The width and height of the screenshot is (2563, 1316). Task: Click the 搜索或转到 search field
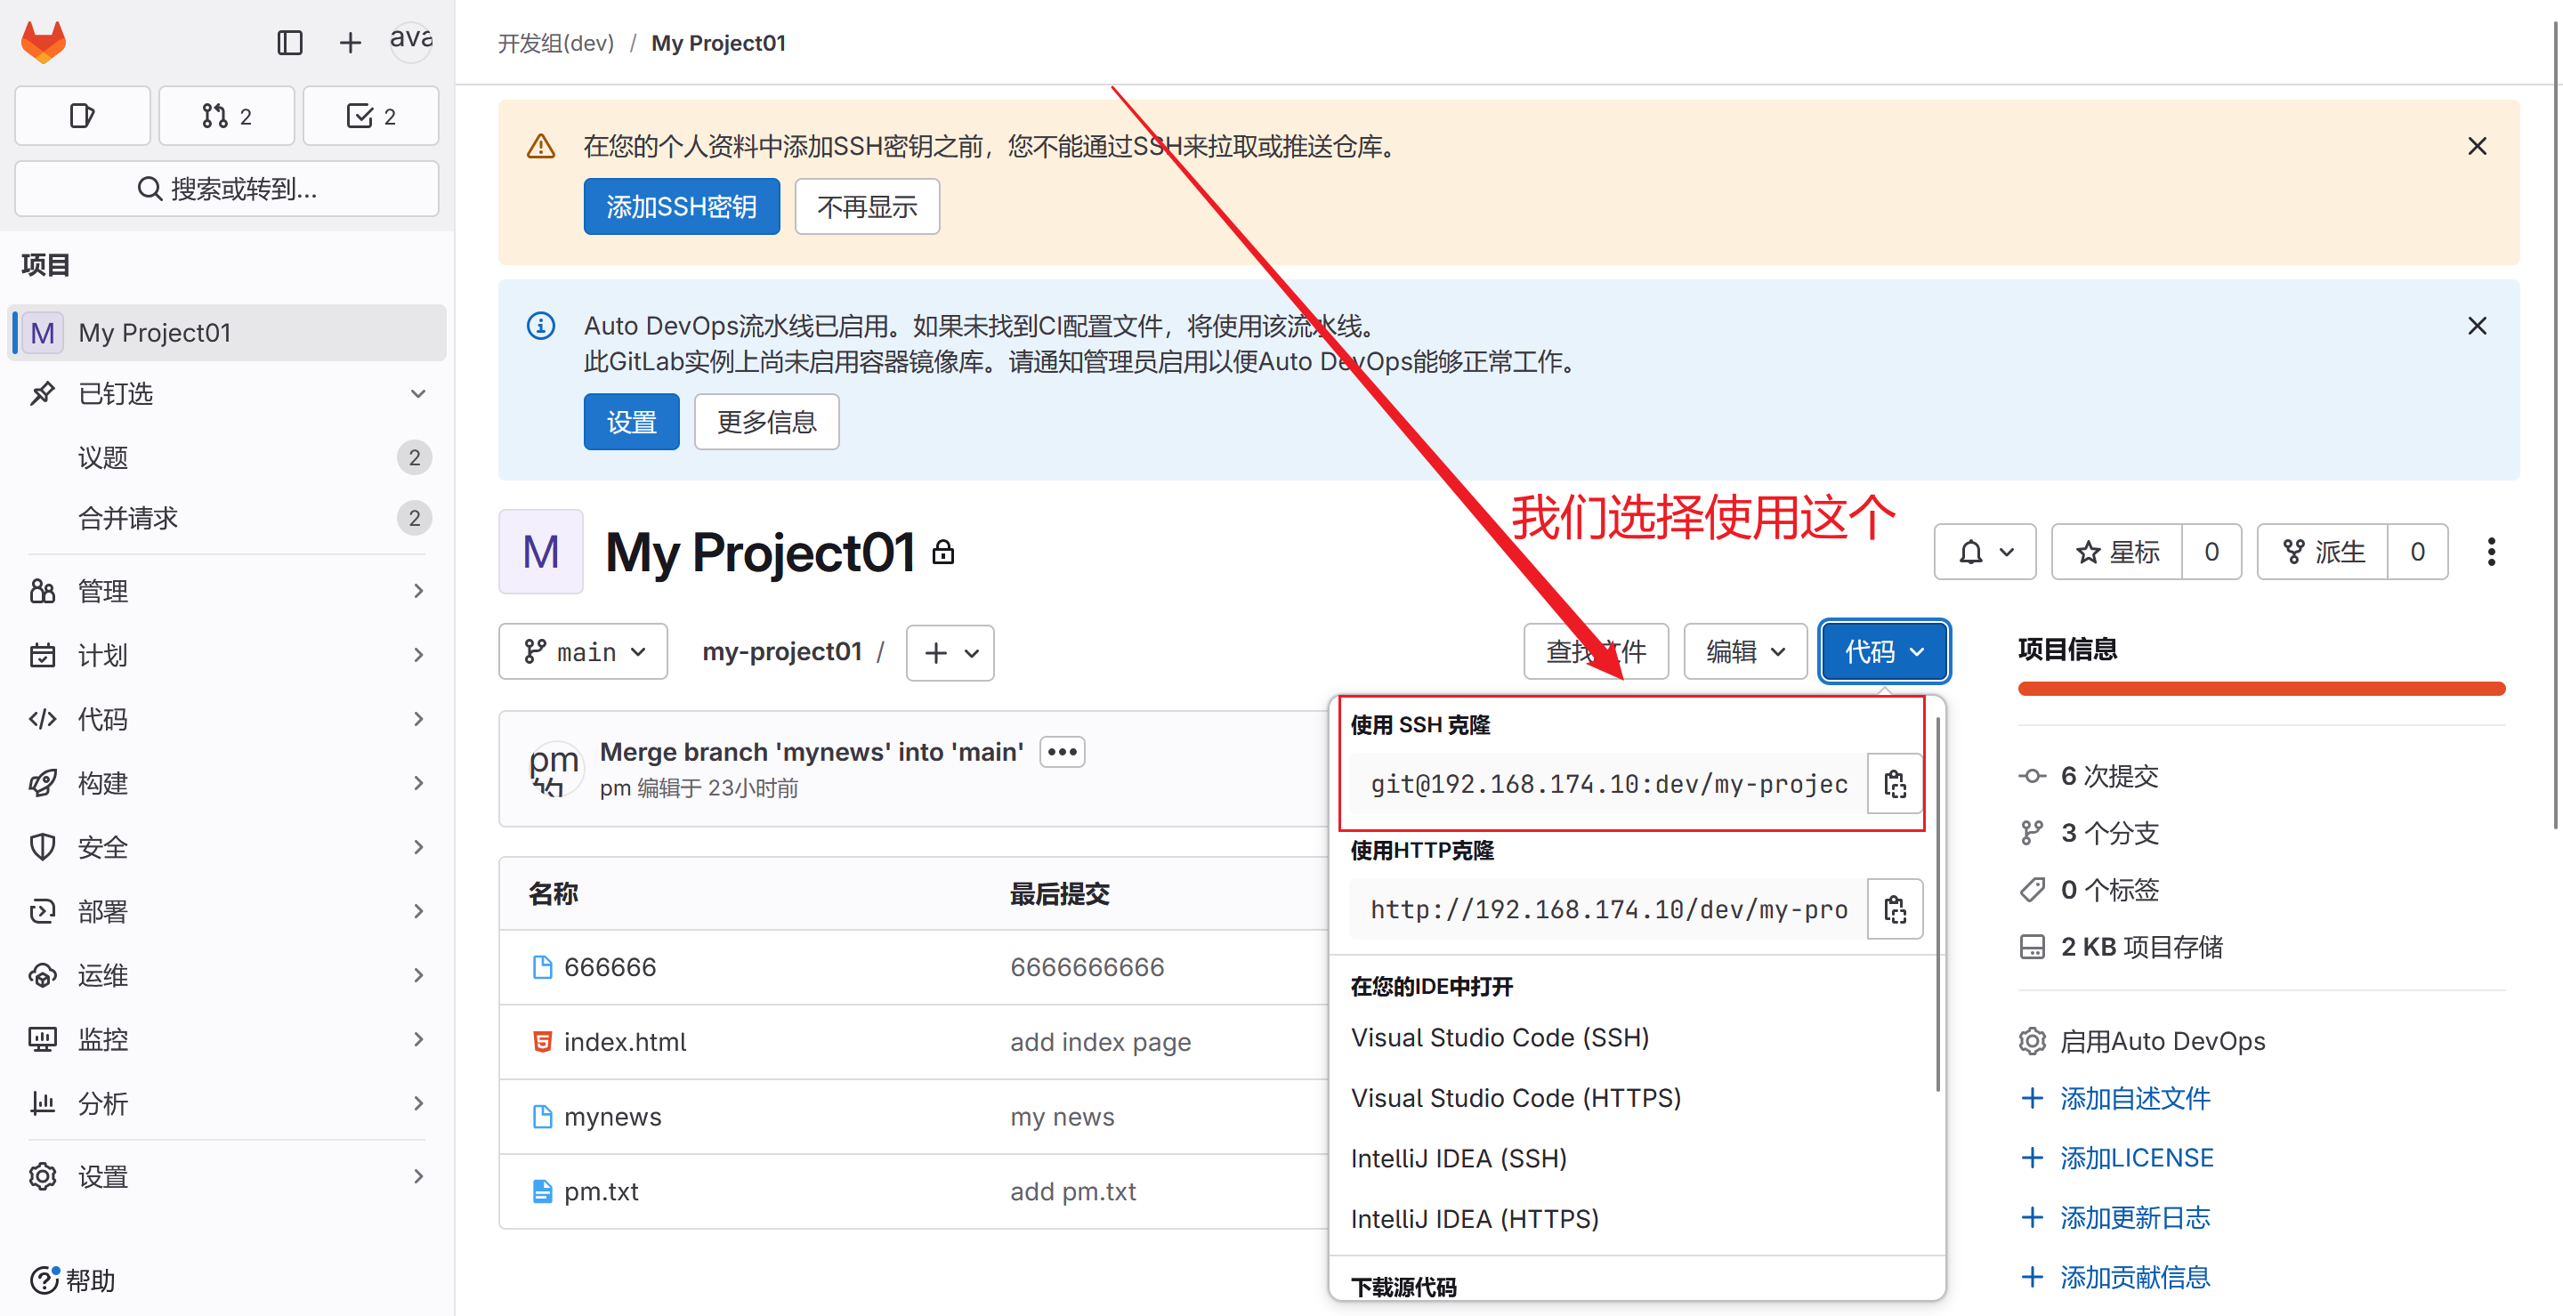click(x=227, y=189)
